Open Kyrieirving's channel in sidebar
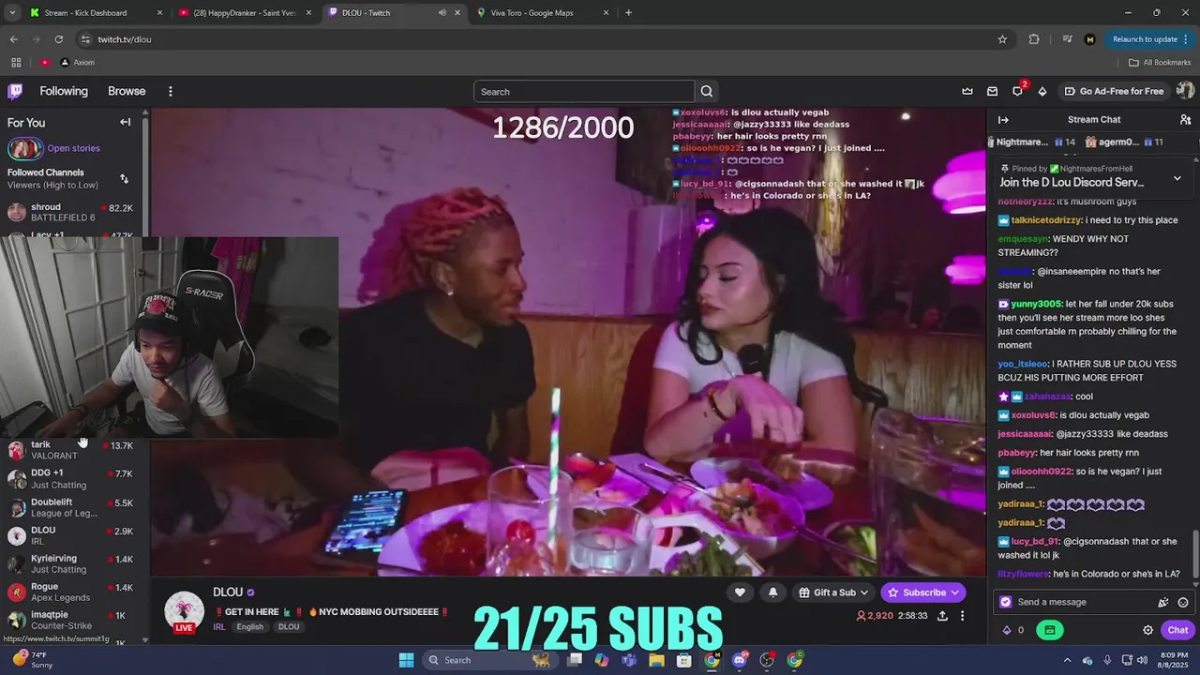The image size is (1200, 675). coord(71,563)
